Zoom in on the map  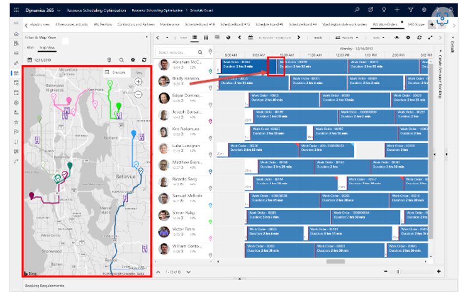point(138,81)
